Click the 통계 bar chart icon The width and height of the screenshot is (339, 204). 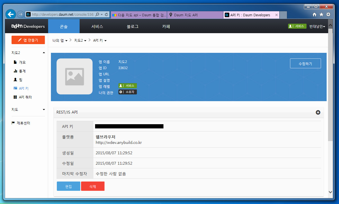15,71
